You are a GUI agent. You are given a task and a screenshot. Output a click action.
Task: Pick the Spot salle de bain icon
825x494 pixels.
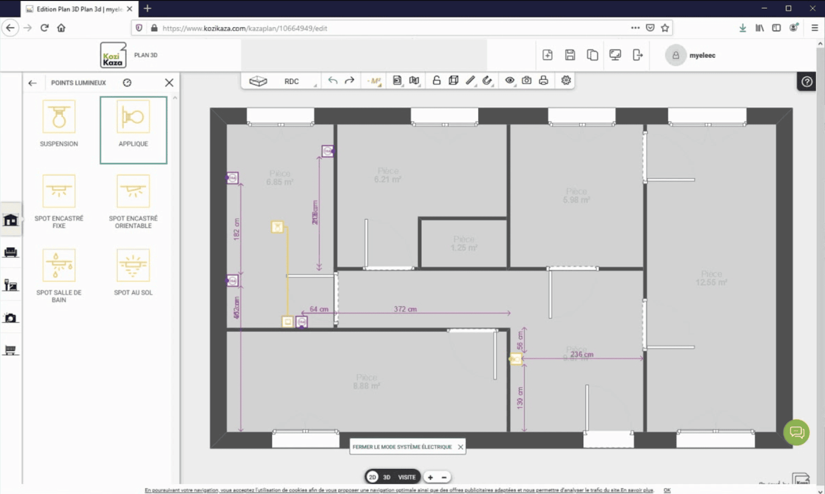pyautogui.click(x=59, y=274)
